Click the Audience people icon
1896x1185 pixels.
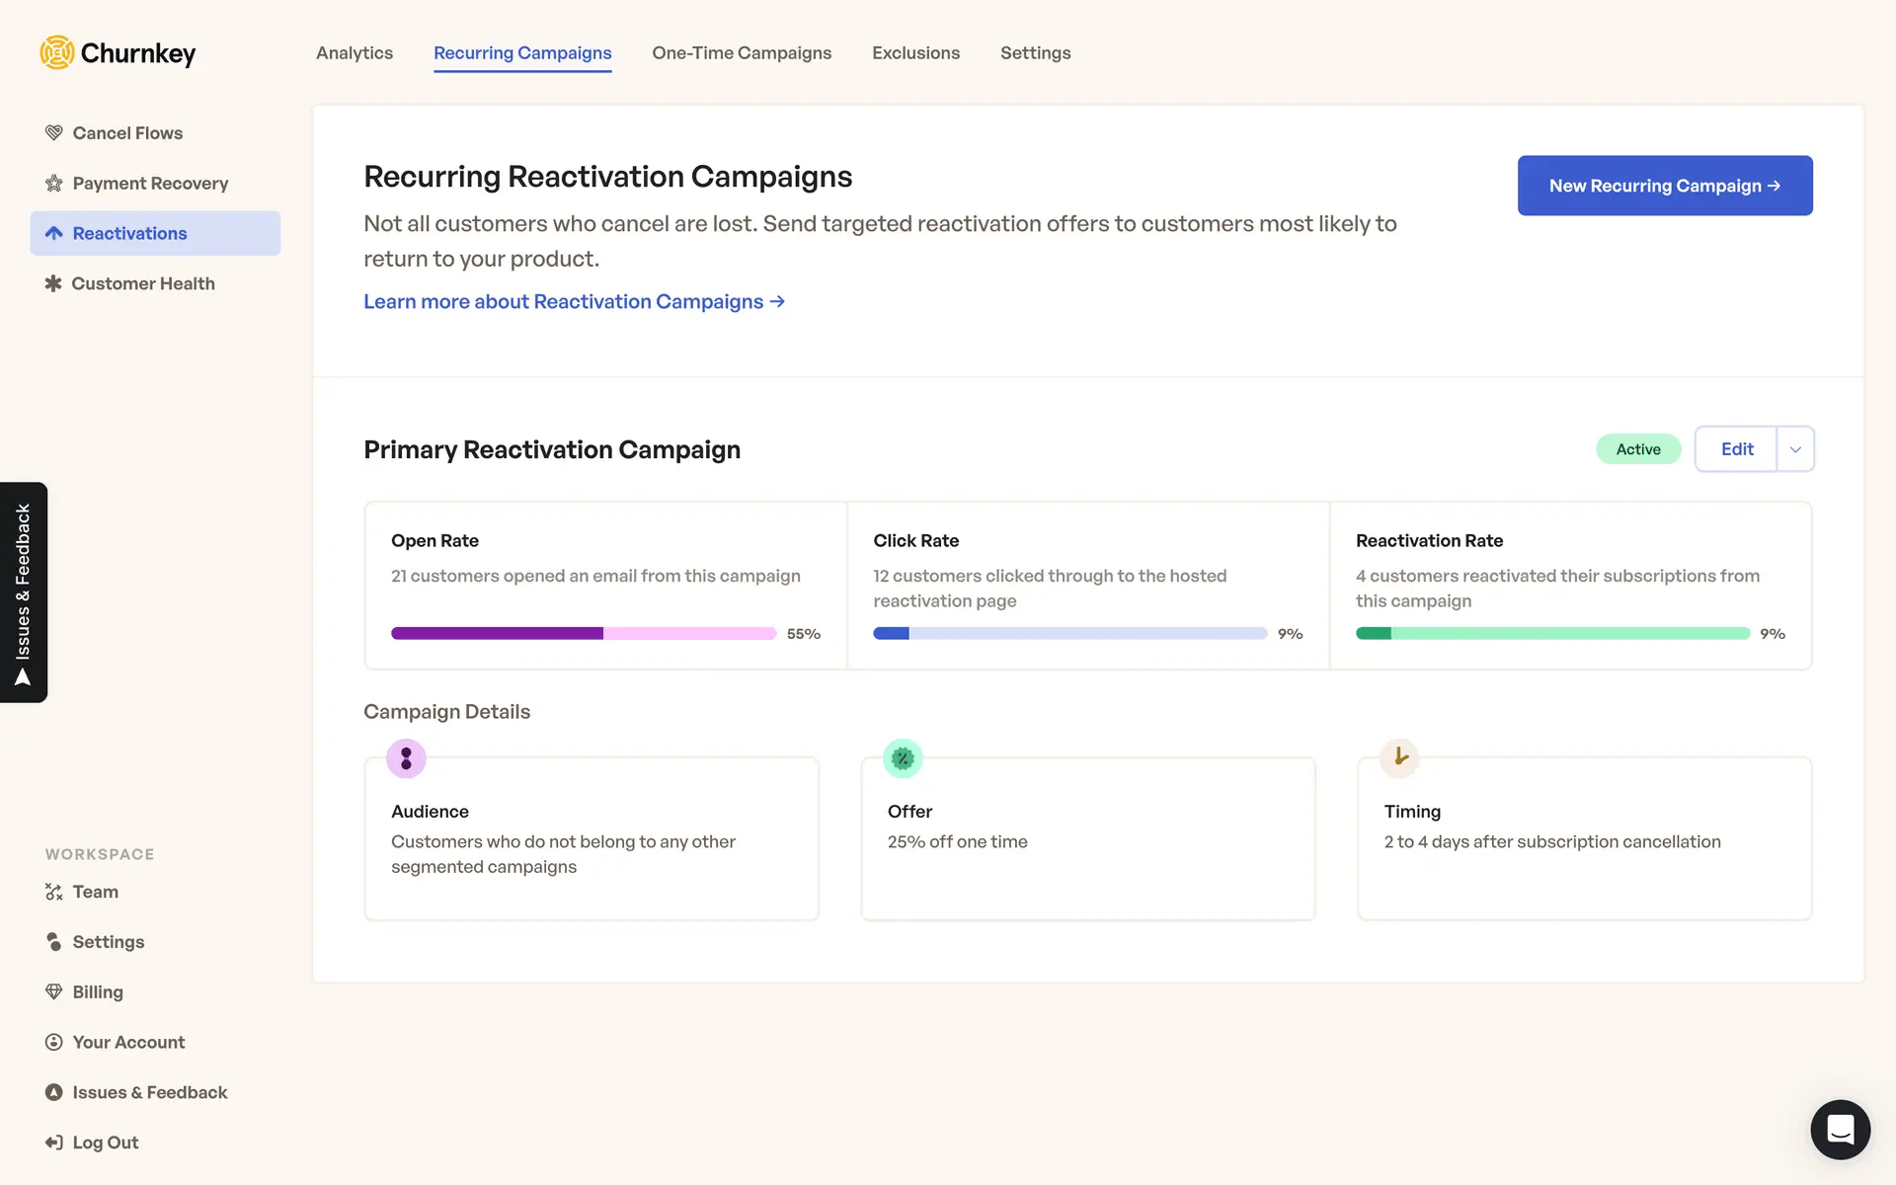pyautogui.click(x=406, y=758)
